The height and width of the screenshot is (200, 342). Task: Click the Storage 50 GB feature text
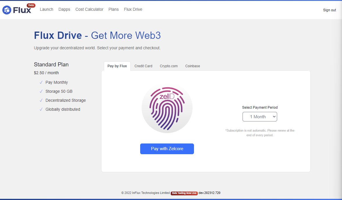59,91
